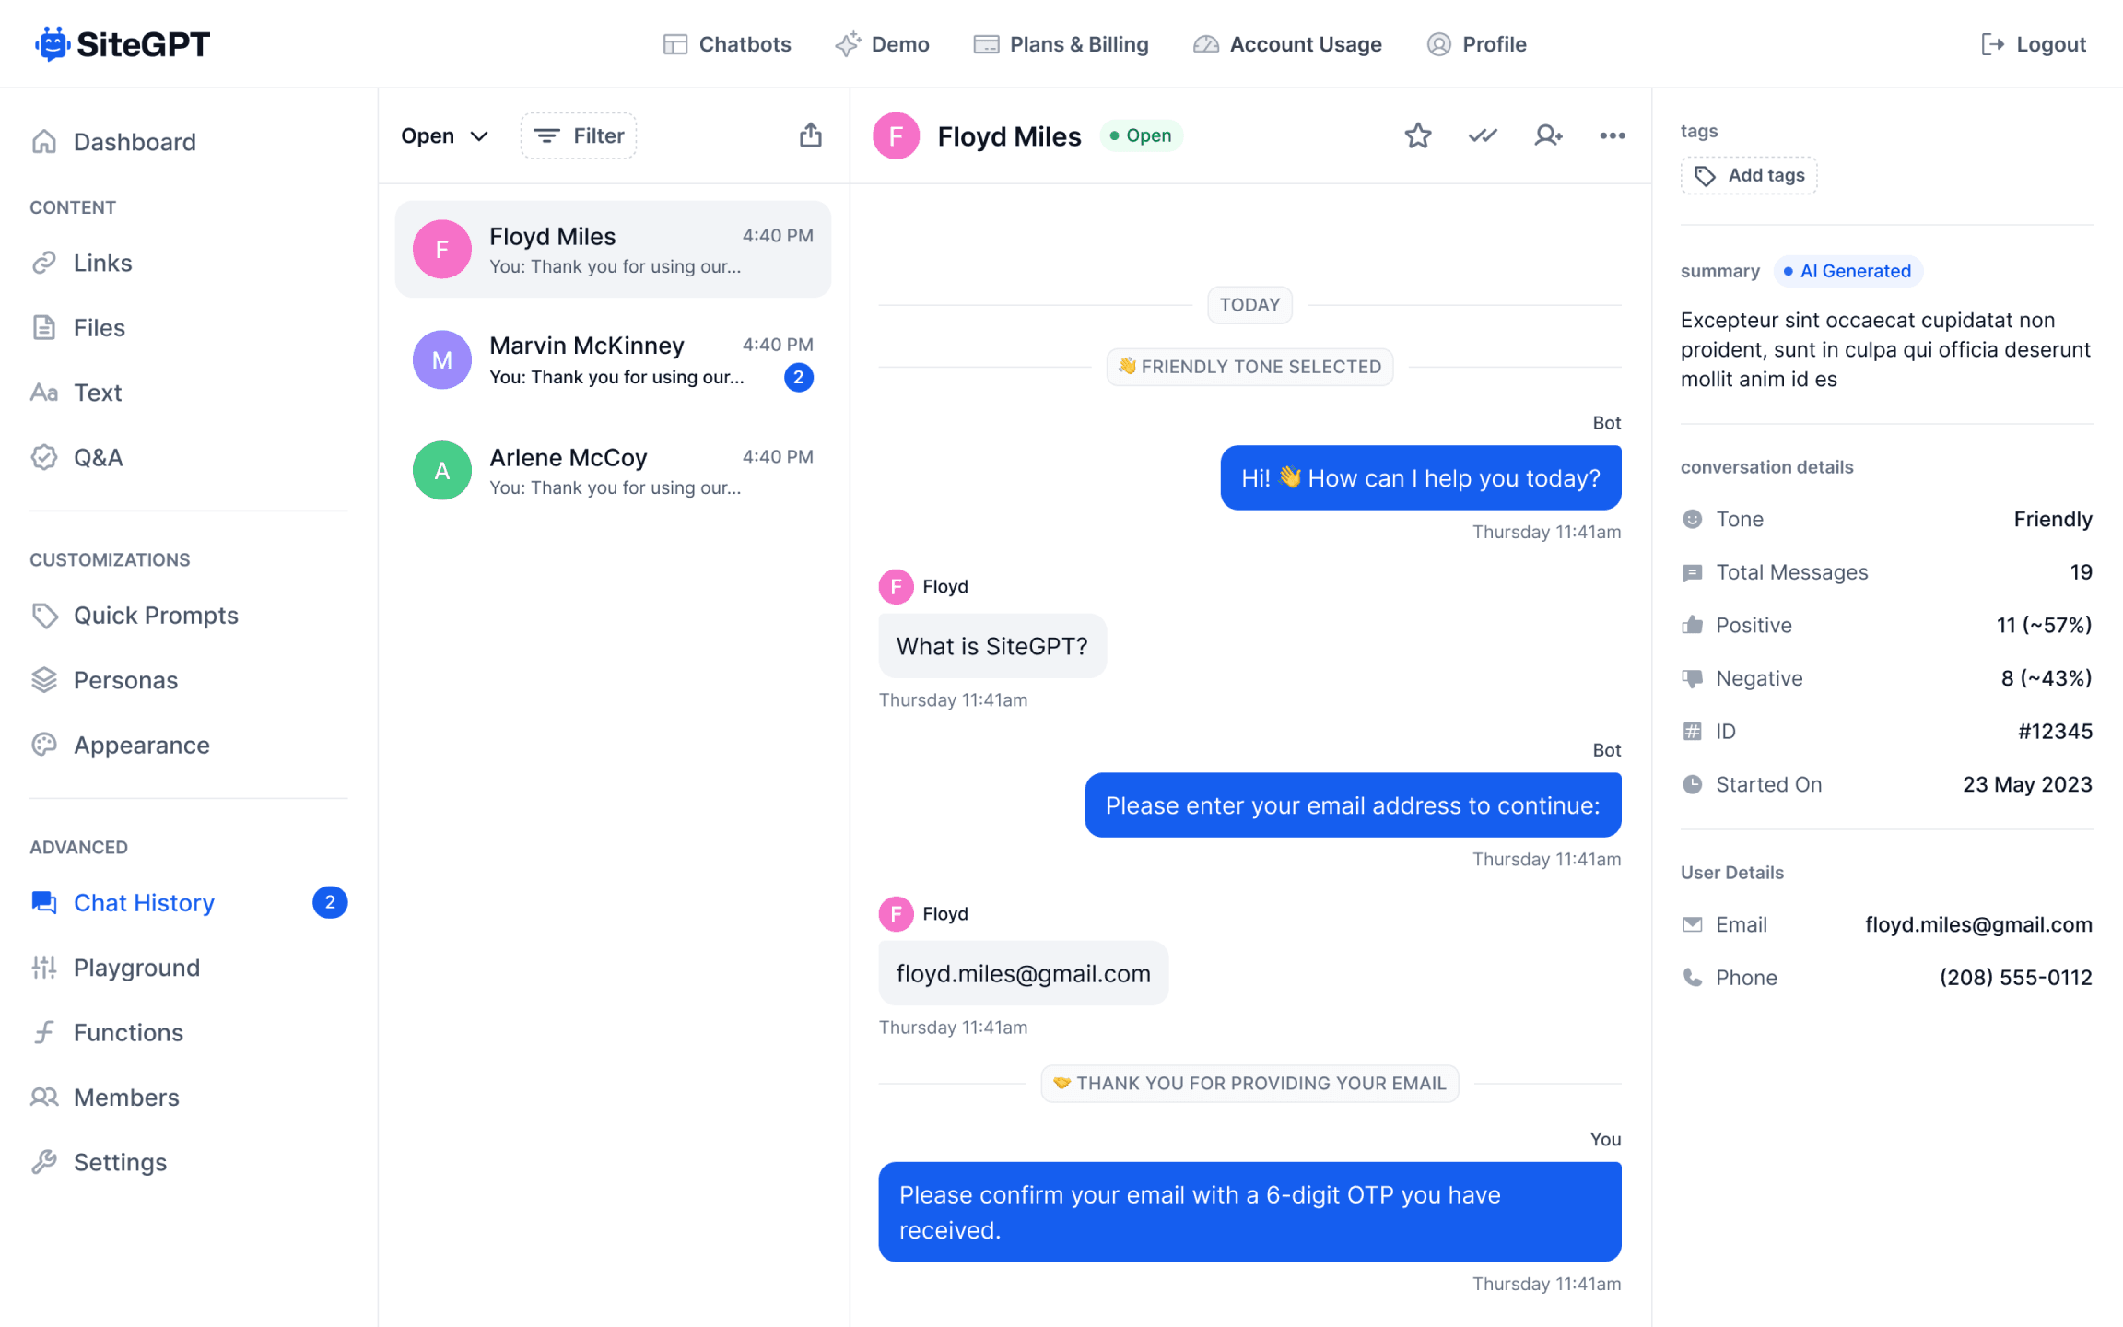
Task: Open Quick Prompts in sidebar
Action: pos(156,616)
